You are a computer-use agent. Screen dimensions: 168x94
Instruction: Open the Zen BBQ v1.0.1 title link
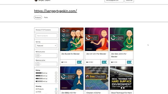click(69, 93)
